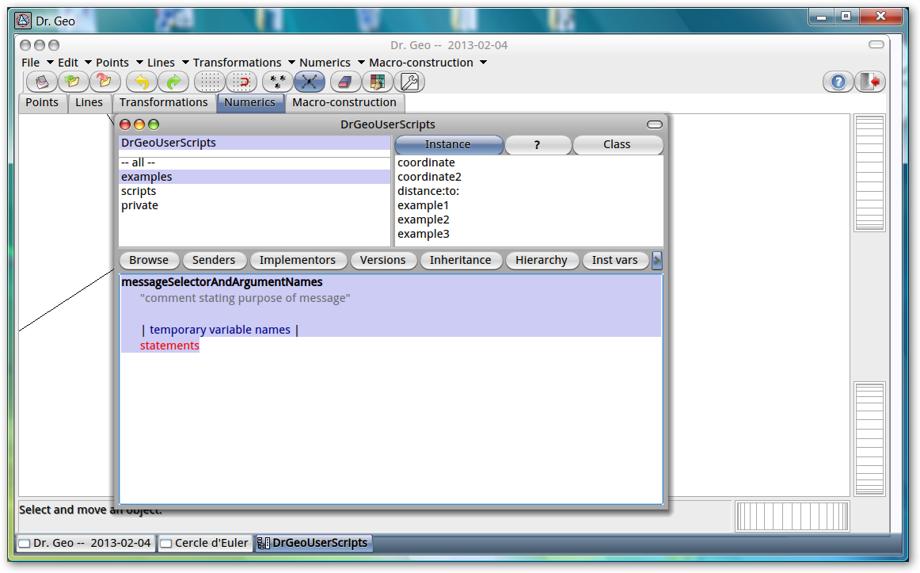Open the wrench property tool

pos(409,82)
